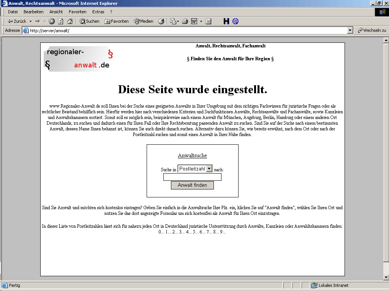This screenshot has height=291, width=389.
Task: Click the print icon in the toolbar
Action: [x=185, y=21]
